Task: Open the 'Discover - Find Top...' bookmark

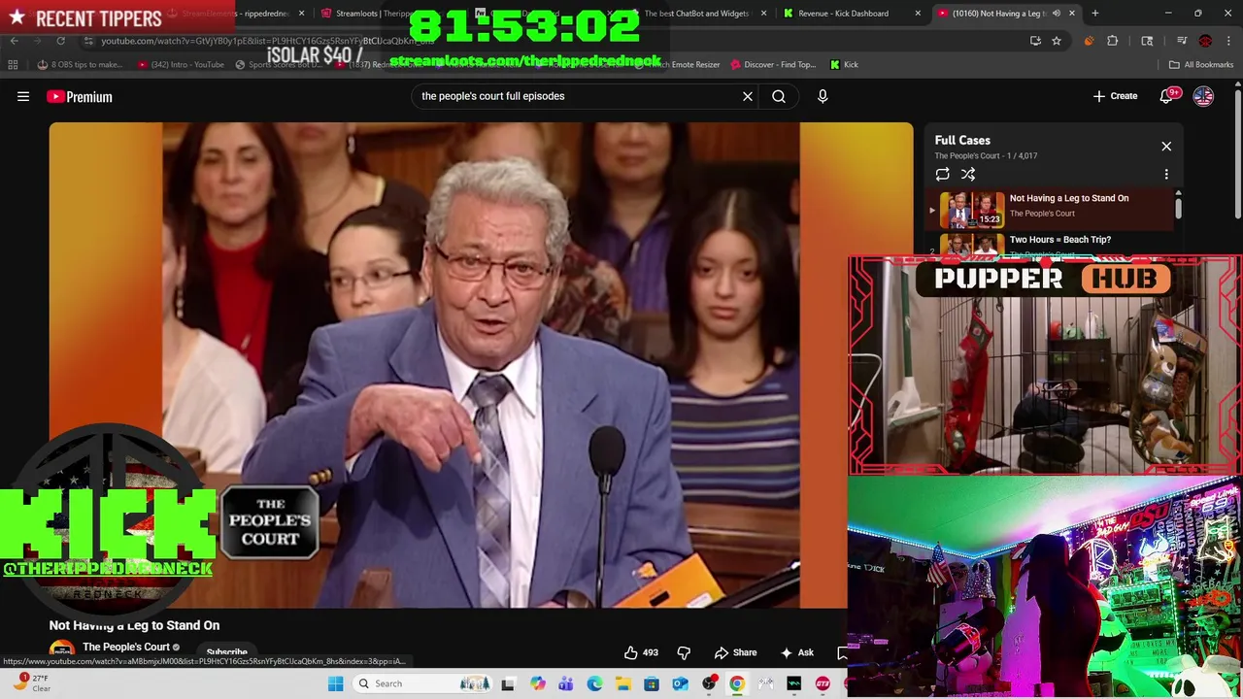Action: 773,64
